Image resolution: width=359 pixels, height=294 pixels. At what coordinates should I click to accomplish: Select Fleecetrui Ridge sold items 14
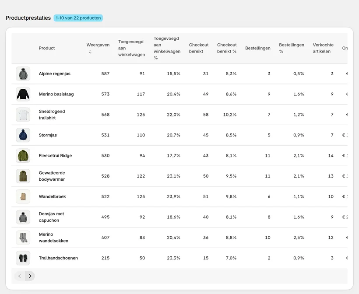331,156
